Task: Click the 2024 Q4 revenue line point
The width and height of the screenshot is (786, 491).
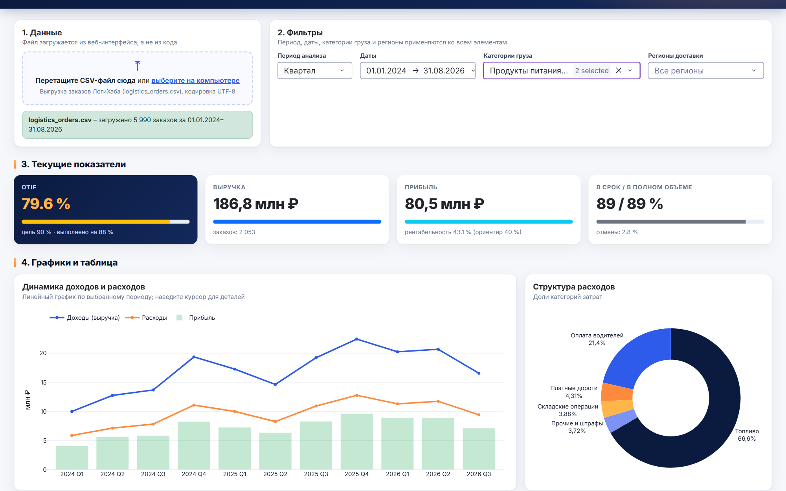Action: coord(194,357)
